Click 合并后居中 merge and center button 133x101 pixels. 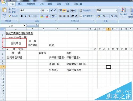click(x=86, y=16)
